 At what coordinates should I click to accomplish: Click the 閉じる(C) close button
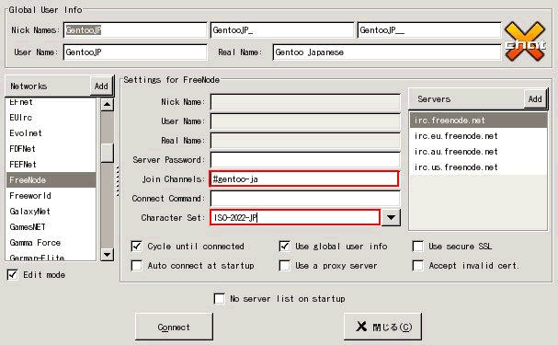pyautogui.click(x=382, y=327)
